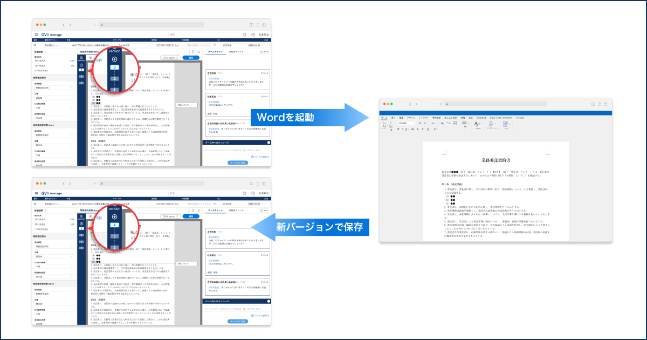Click the notification bell in top GVA manage window
Screen dimensions: 647x340
245,35
